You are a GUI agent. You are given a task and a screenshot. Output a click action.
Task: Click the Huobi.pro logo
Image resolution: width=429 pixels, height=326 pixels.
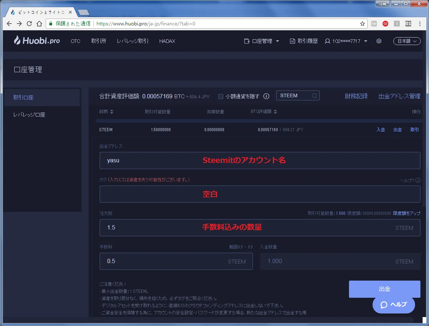(37, 41)
